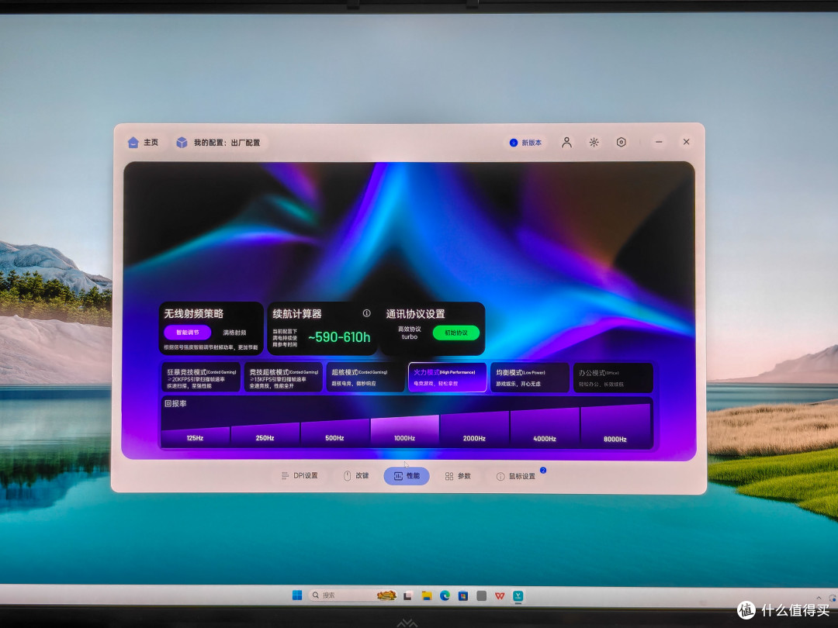
Task: Open the 主页 home icon
Action: (133, 143)
